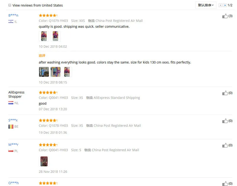Go to next reviews page arrow
The width and height of the screenshot is (237, 186).
[225, 5]
